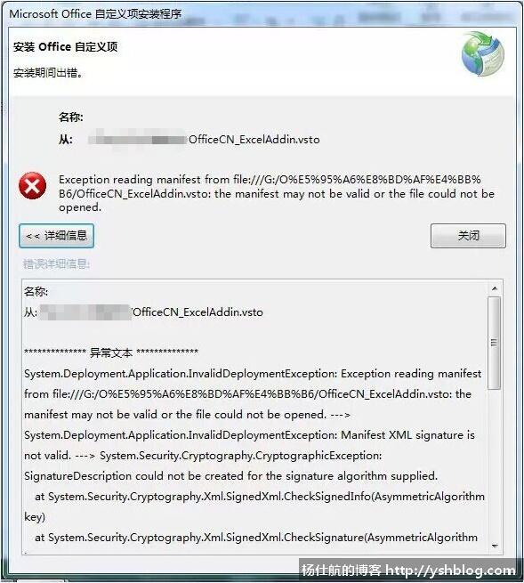Click the details box scrollbar thumb
Screen dimensions: 524x583
click(495, 343)
